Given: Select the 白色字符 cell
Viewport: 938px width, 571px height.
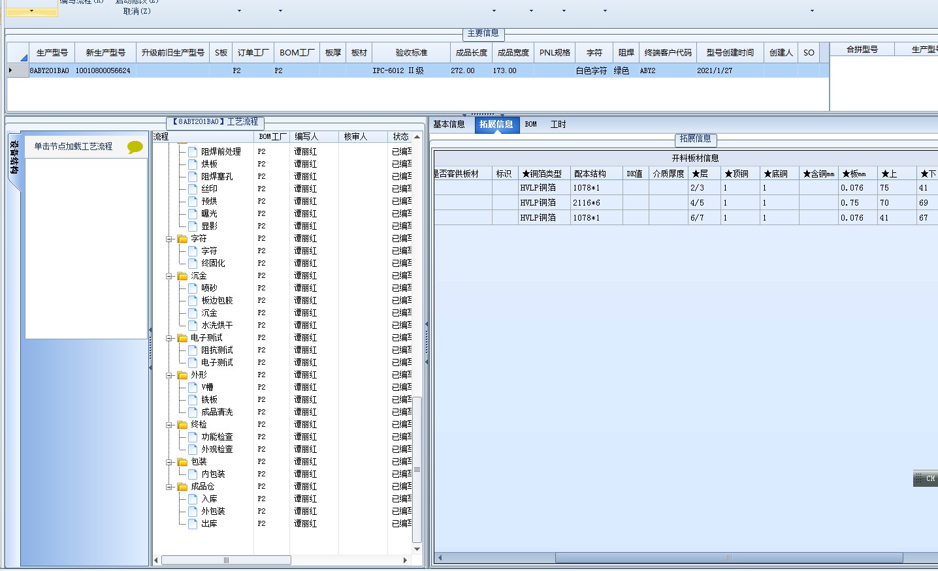Looking at the screenshot, I should pos(593,70).
